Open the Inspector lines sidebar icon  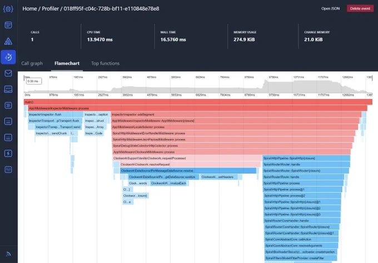coord(8,105)
